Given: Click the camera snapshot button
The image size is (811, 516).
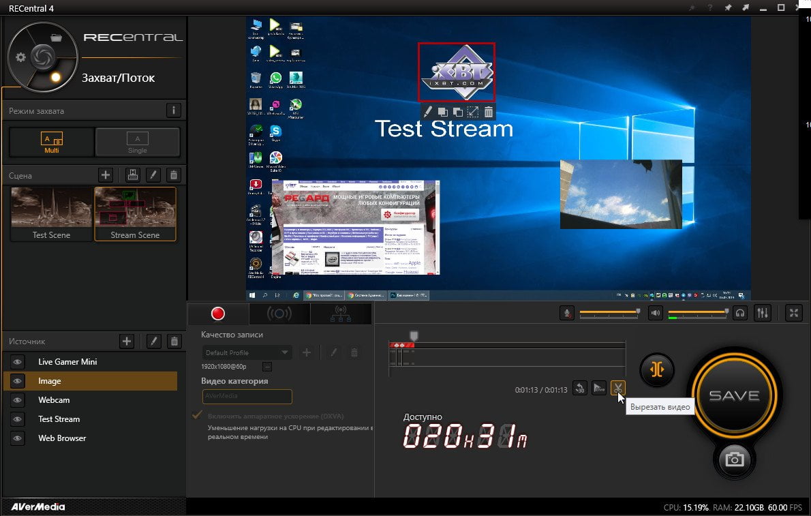Looking at the screenshot, I should (x=734, y=459).
